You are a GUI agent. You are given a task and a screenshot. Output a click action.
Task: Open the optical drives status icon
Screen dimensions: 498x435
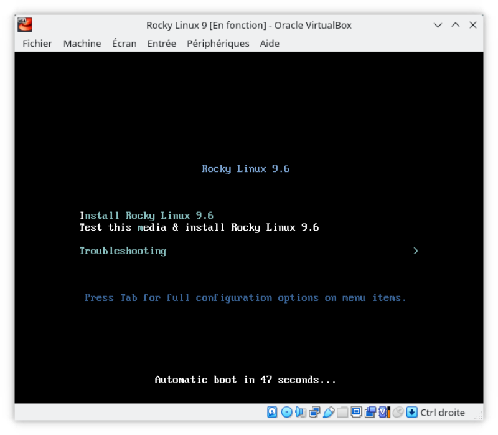[x=286, y=413]
